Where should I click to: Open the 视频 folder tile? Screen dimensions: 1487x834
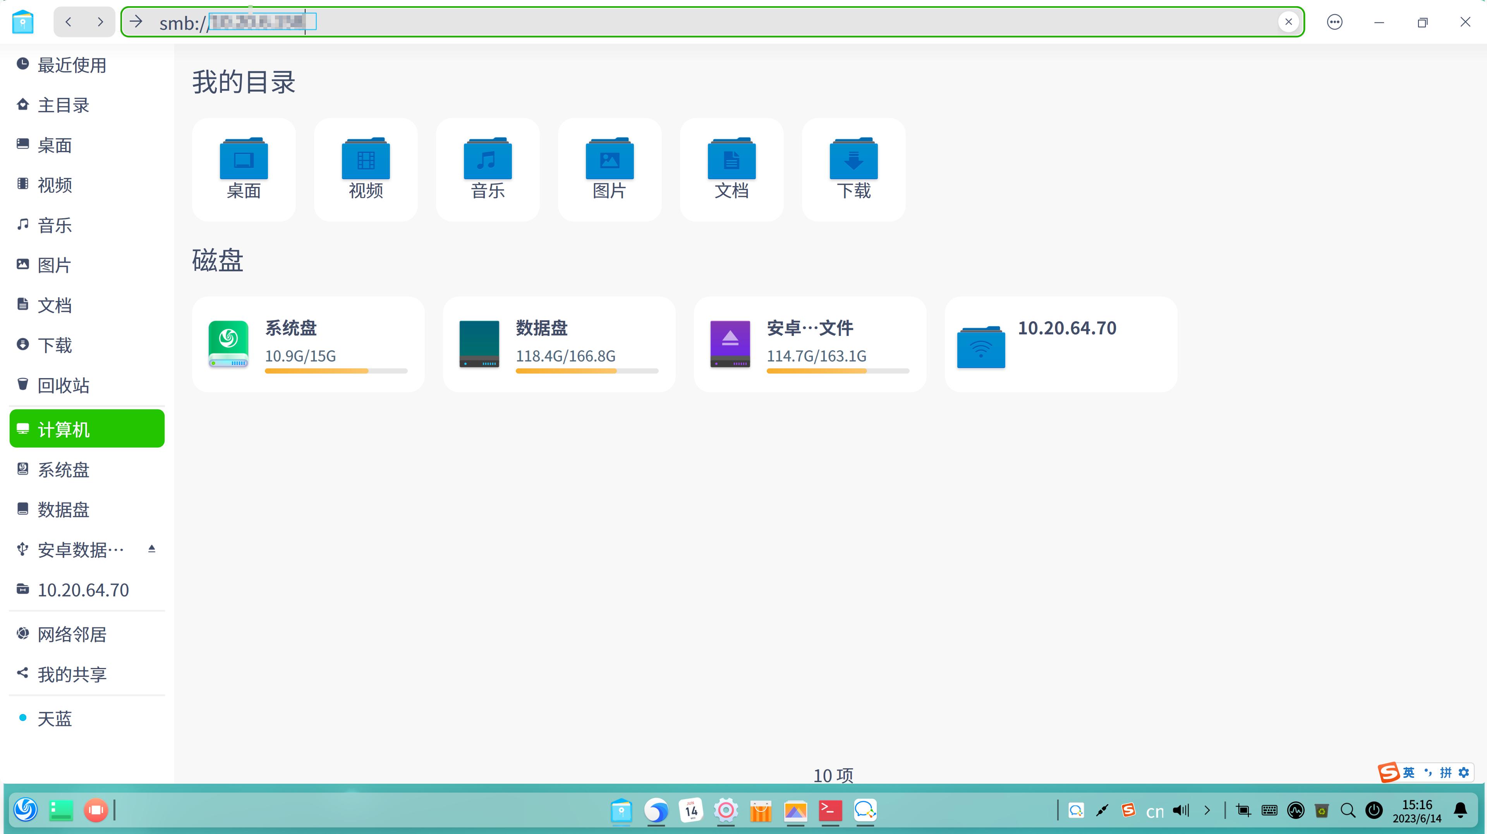coord(366,170)
